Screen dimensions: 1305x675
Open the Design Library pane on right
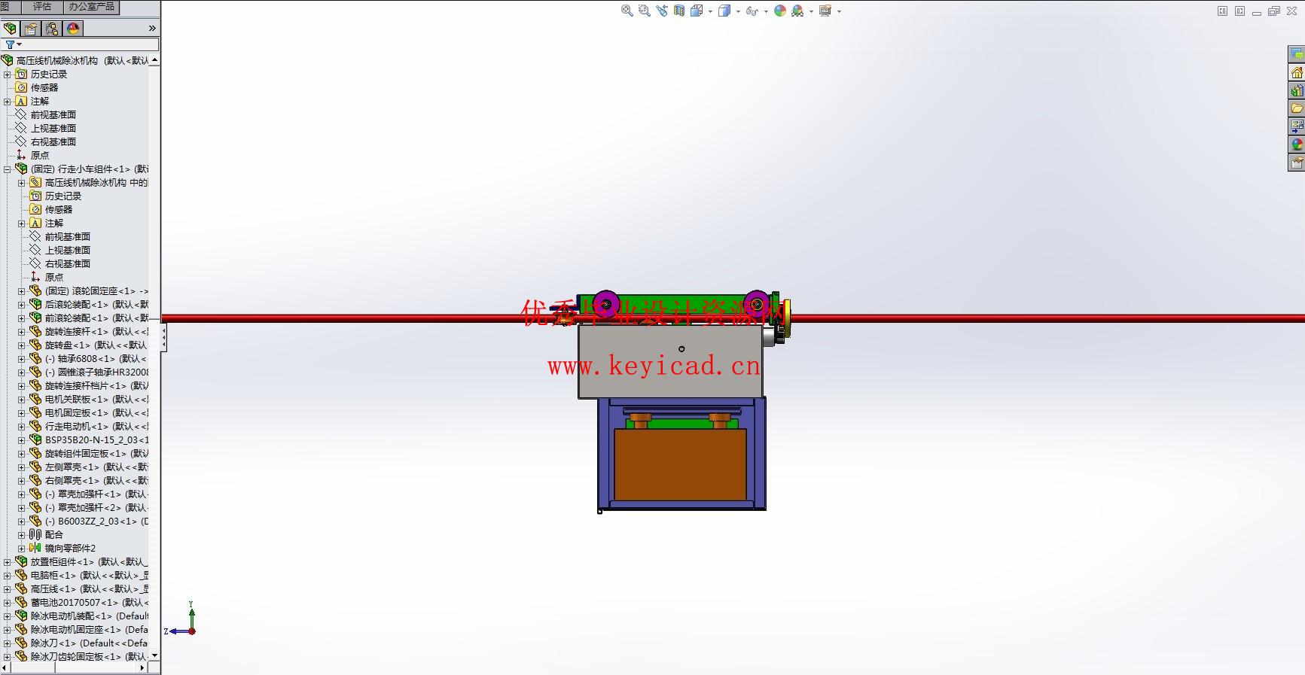1297,90
